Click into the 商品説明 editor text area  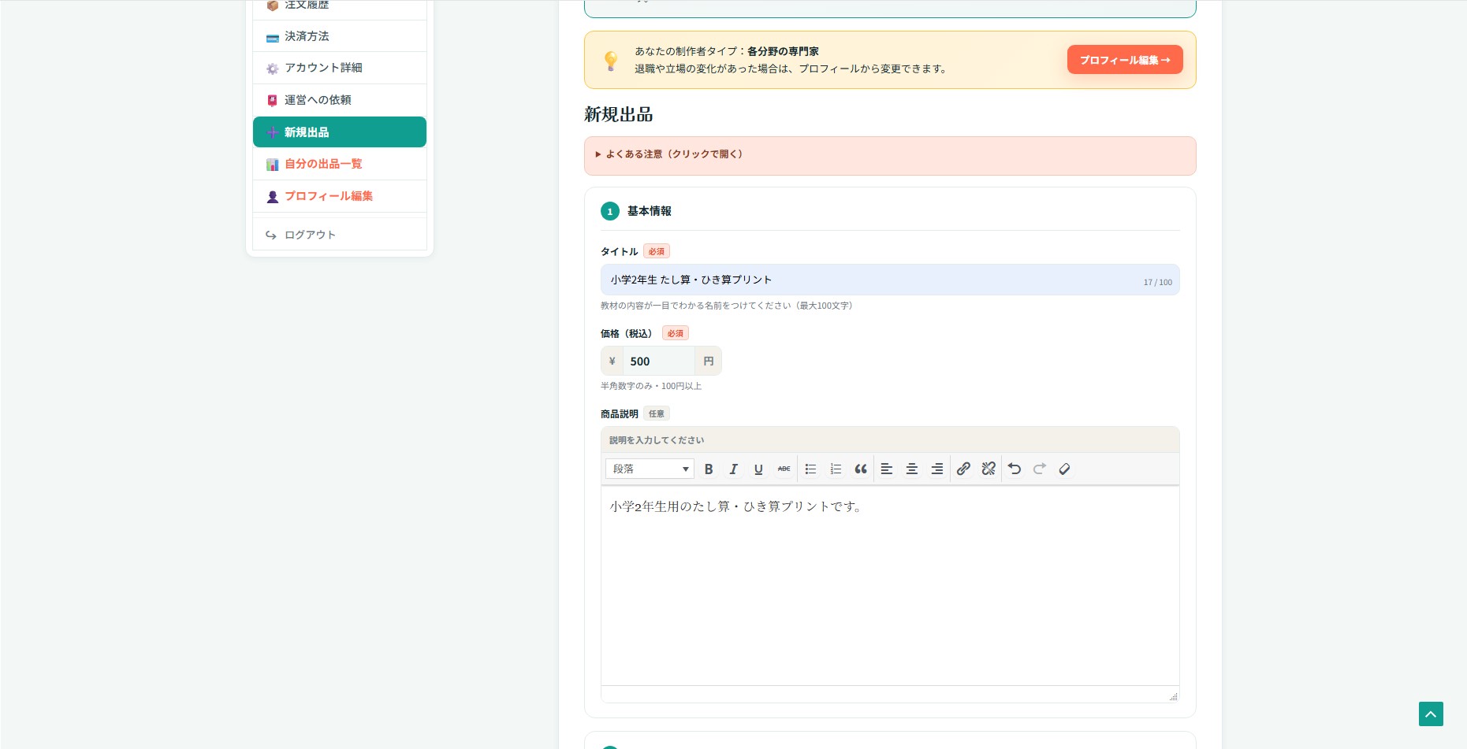pyautogui.click(x=890, y=585)
